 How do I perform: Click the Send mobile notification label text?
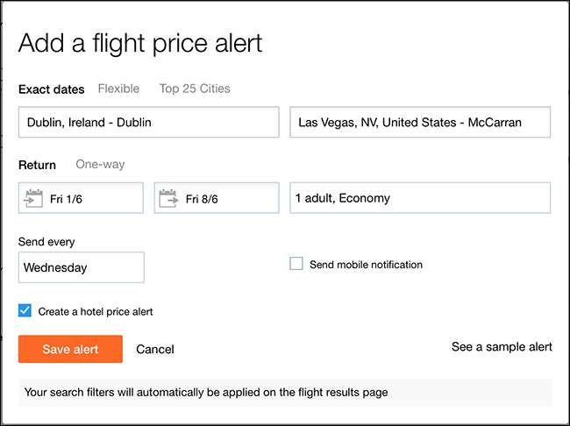pyautogui.click(x=366, y=264)
